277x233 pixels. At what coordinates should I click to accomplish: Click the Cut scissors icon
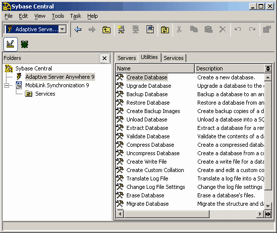click(179, 29)
